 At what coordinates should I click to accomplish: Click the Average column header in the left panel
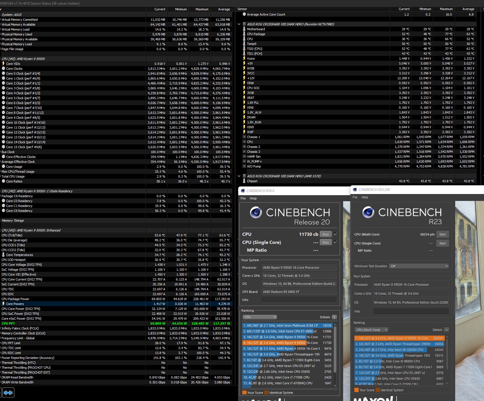[221, 9]
